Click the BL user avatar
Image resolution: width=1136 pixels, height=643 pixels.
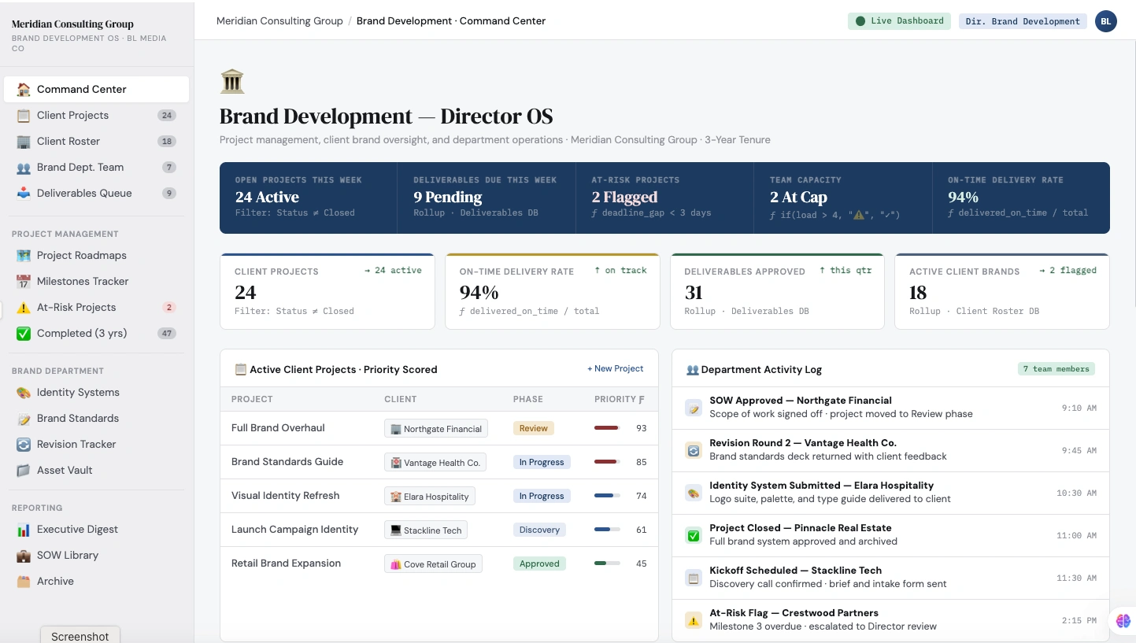[x=1105, y=21]
